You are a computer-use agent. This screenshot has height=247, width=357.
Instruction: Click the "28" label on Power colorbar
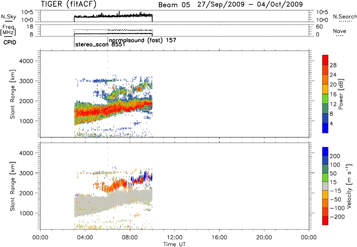333,65
